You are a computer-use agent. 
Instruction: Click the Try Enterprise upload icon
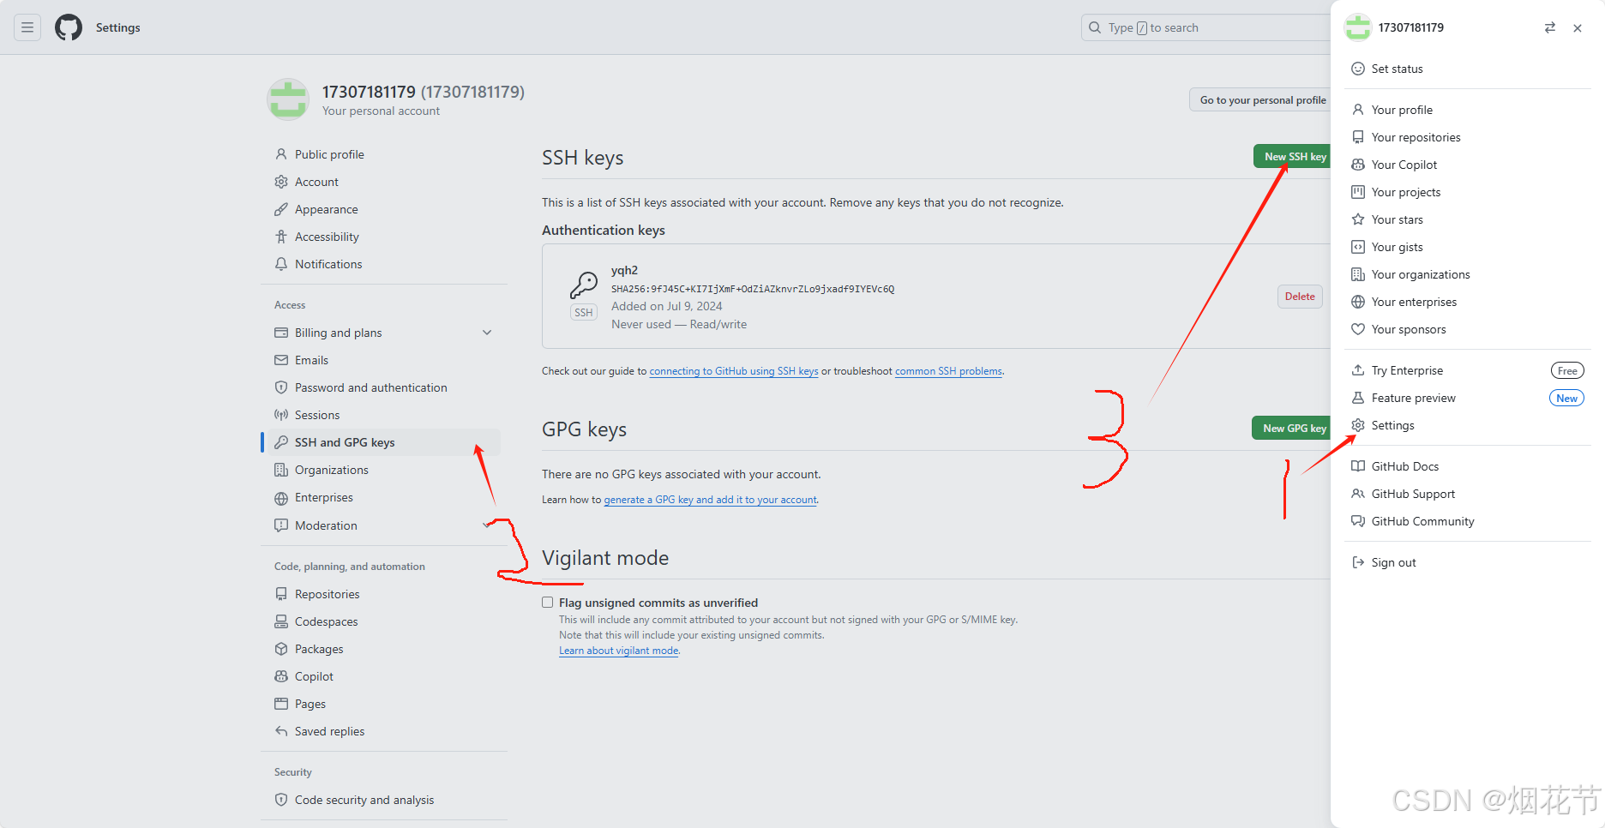(1358, 370)
